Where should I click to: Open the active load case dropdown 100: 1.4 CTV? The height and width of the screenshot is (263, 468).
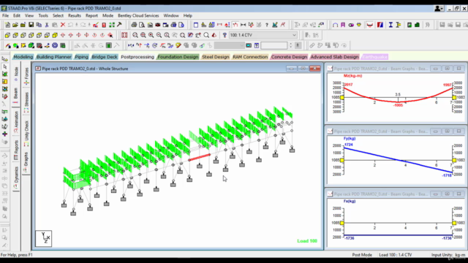263,35
